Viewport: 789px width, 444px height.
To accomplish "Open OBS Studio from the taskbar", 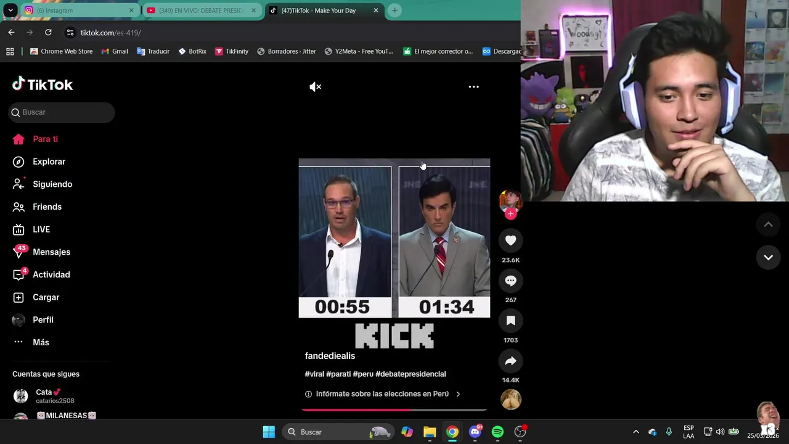I will tap(520, 432).
